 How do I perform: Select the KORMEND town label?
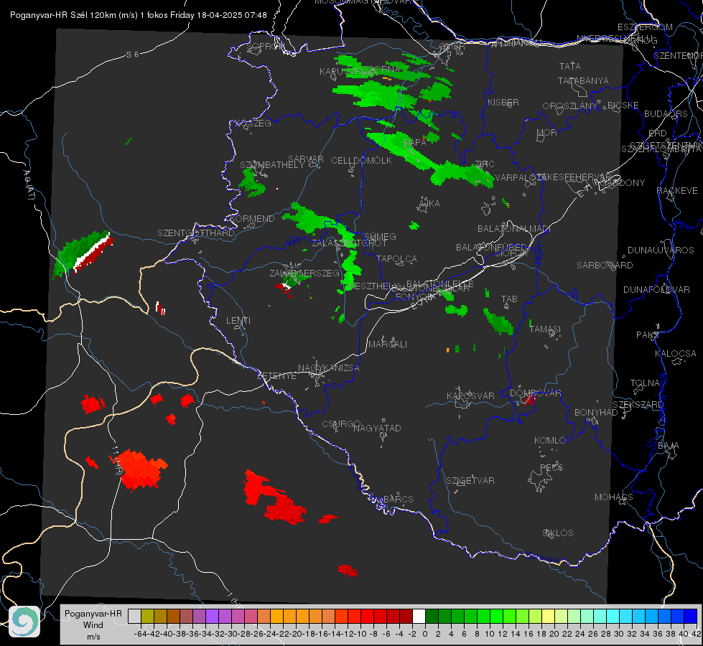coord(252,219)
